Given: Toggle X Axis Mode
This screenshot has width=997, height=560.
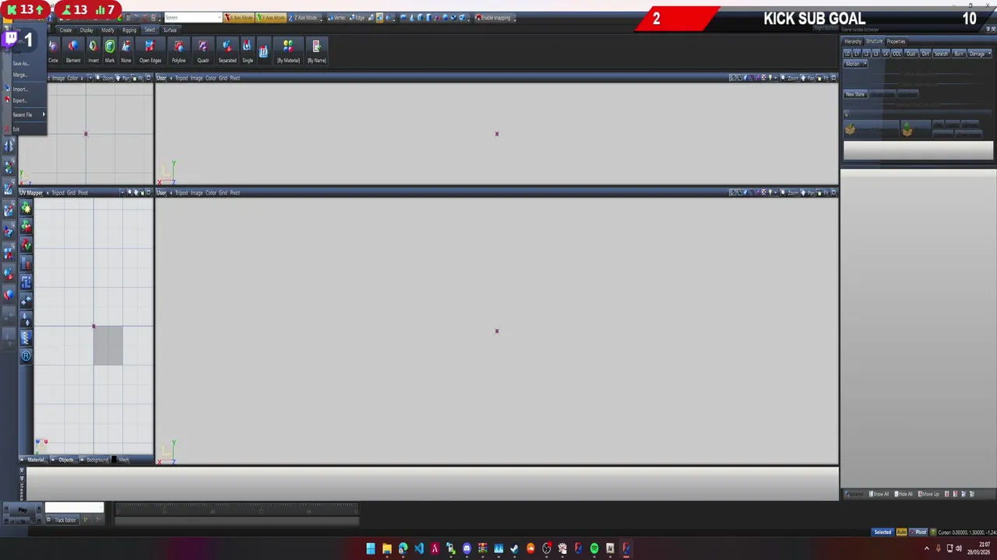Looking at the screenshot, I should pyautogui.click(x=238, y=17).
